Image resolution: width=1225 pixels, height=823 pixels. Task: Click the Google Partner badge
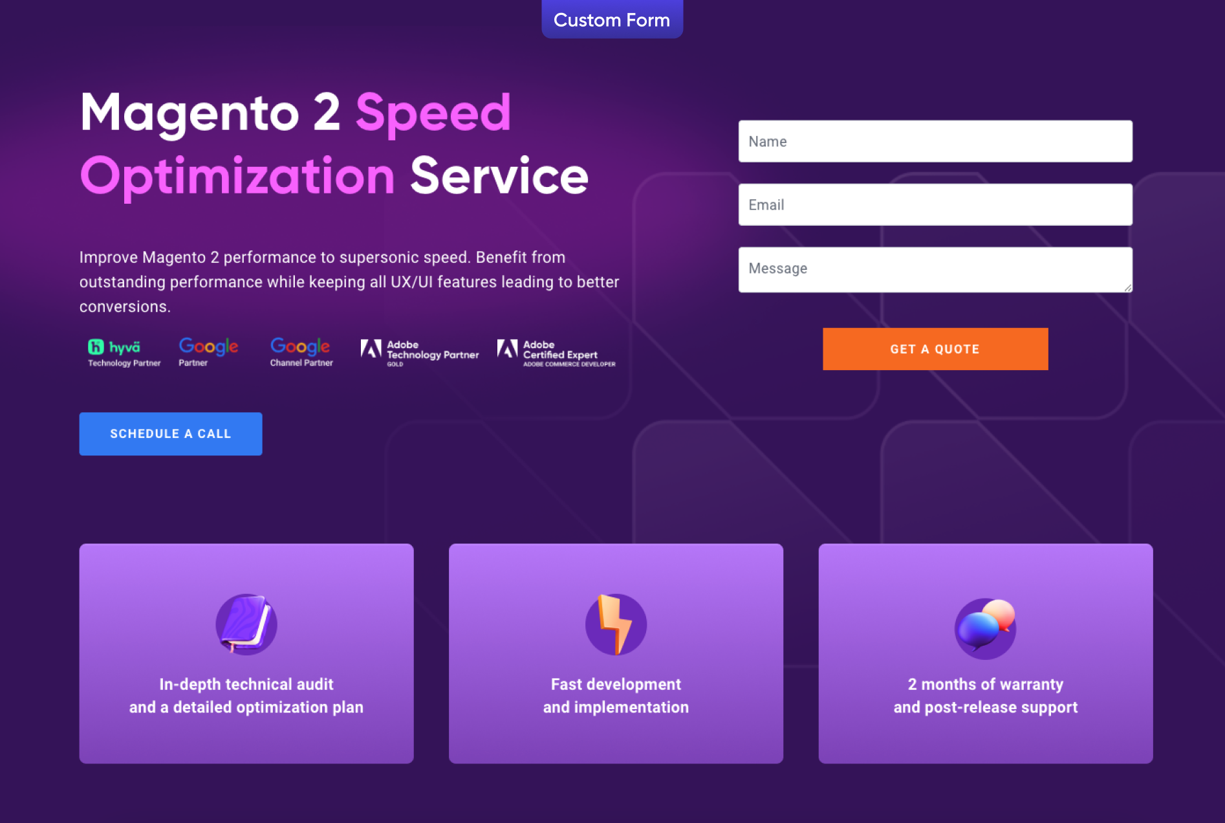click(208, 352)
